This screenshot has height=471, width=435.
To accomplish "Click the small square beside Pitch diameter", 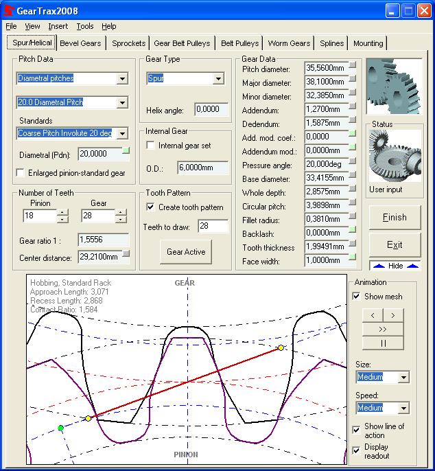I will pos(353,65).
